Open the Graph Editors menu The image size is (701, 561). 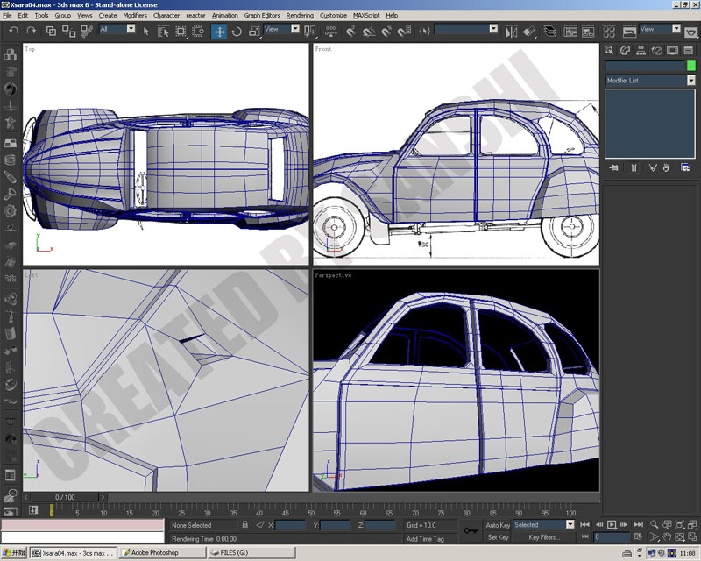(x=262, y=15)
